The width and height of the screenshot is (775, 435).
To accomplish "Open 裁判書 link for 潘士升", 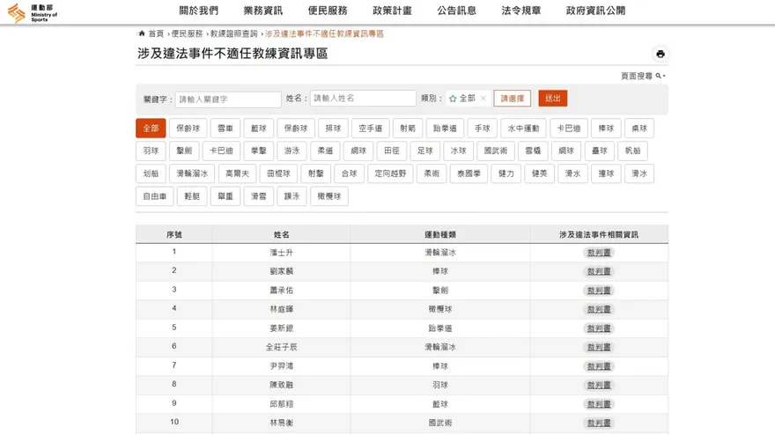I will click(x=599, y=253).
